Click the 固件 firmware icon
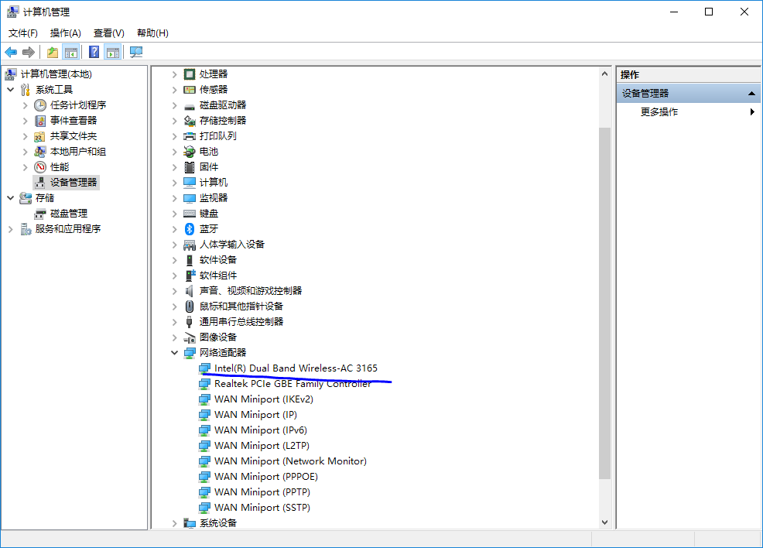 [190, 167]
